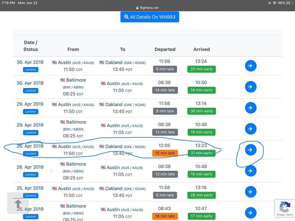295x221 pixels.
Task: Open the 30. Apr 2019 date link for the Baltimore–Austin row
Action: [x=30, y=83]
